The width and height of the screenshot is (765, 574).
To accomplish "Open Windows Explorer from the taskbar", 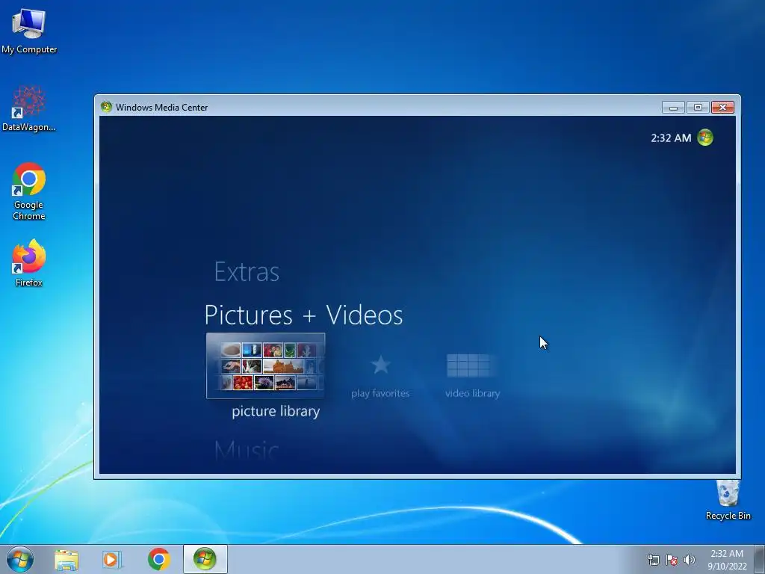I will [66, 560].
